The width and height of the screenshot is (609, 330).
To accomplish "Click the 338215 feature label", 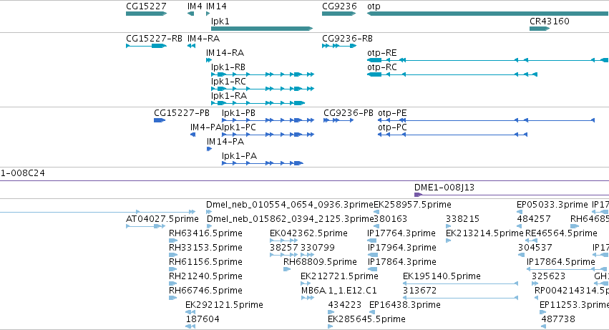I will [462, 219].
